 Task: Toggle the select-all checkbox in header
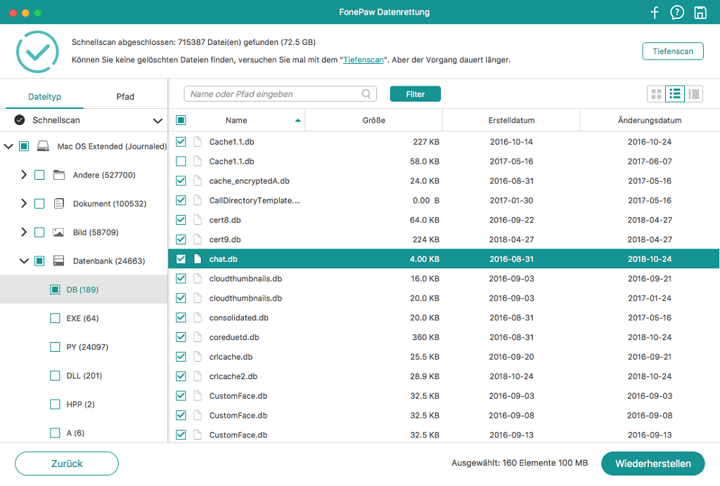(x=181, y=120)
